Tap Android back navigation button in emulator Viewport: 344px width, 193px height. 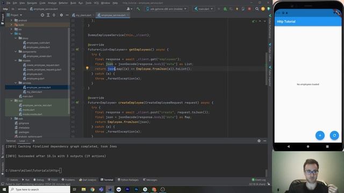click(288, 146)
